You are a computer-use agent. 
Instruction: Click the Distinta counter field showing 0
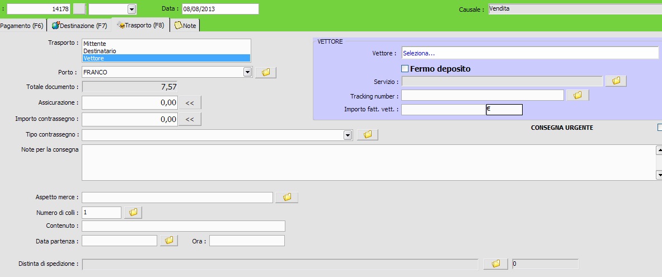click(x=545, y=264)
